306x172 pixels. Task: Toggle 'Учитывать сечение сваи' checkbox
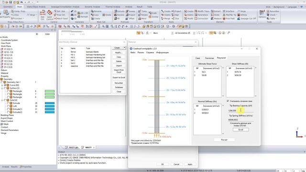(x=228, y=101)
